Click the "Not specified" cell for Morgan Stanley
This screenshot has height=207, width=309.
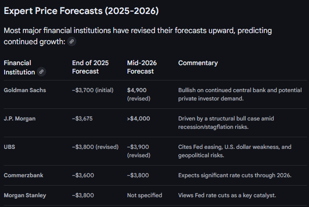(144, 195)
